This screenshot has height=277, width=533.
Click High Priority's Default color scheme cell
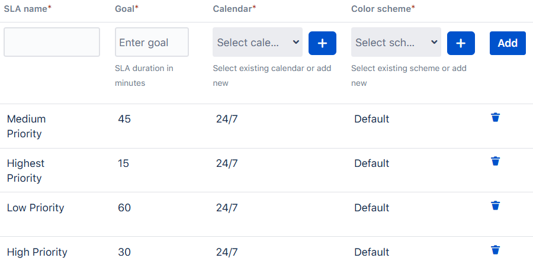pyautogui.click(x=372, y=252)
